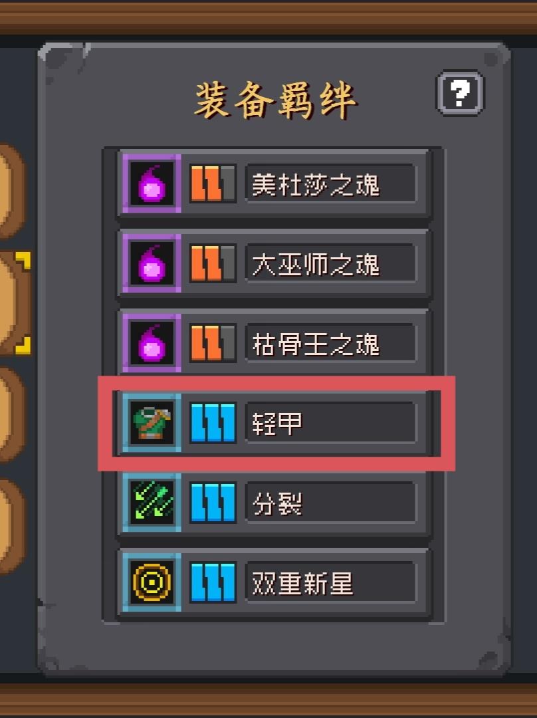The width and height of the screenshot is (537, 718).
Task: Open the question mark help button
Action: click(x=460, y=94)
